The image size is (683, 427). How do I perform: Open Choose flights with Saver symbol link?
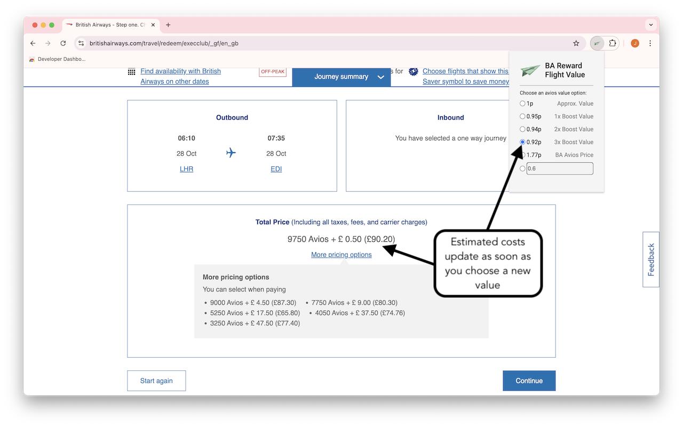465,76
